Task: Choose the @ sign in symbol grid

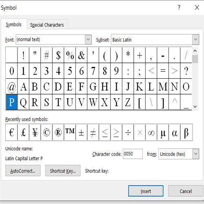Action: coord(11,86)
